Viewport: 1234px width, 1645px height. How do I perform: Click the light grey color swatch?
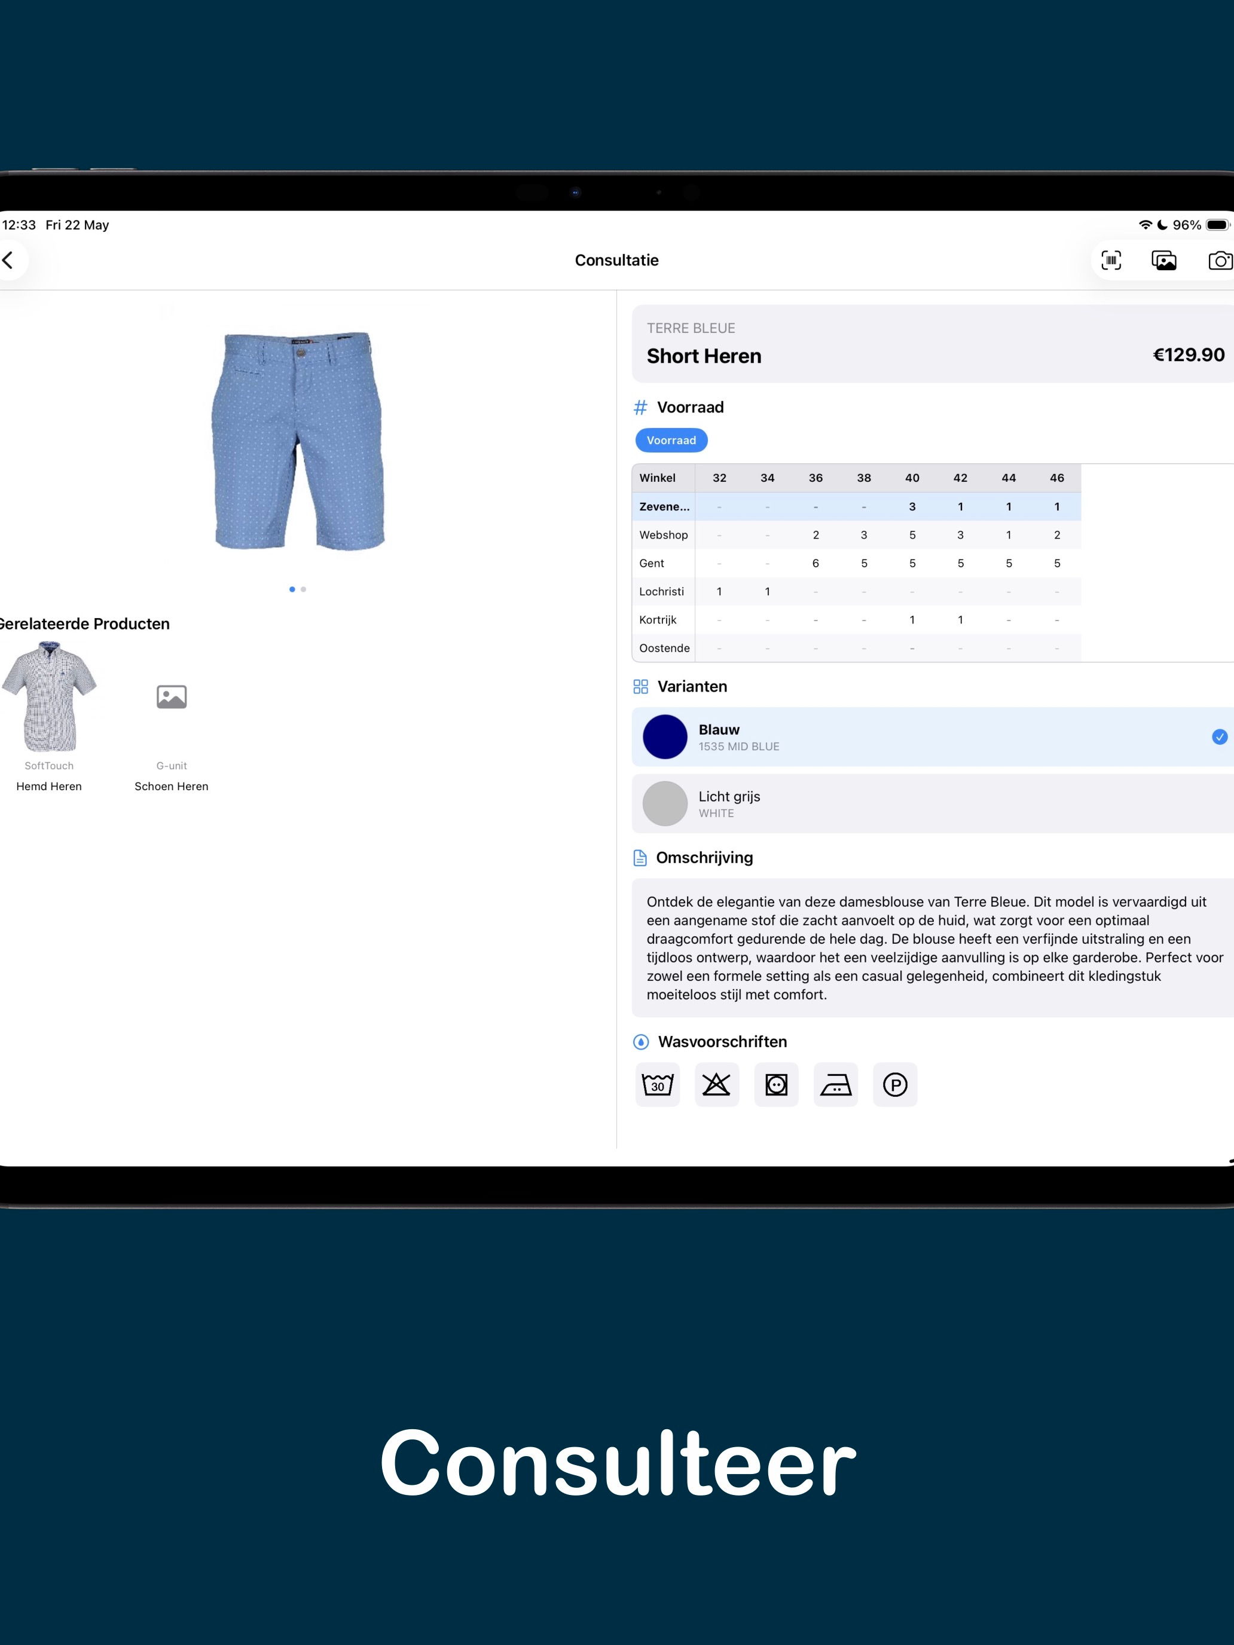coord(665,804)
